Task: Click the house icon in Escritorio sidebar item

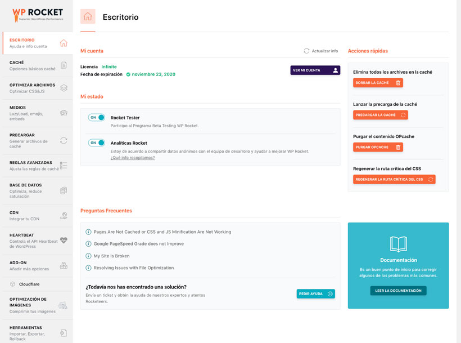Action: point(64,43)
